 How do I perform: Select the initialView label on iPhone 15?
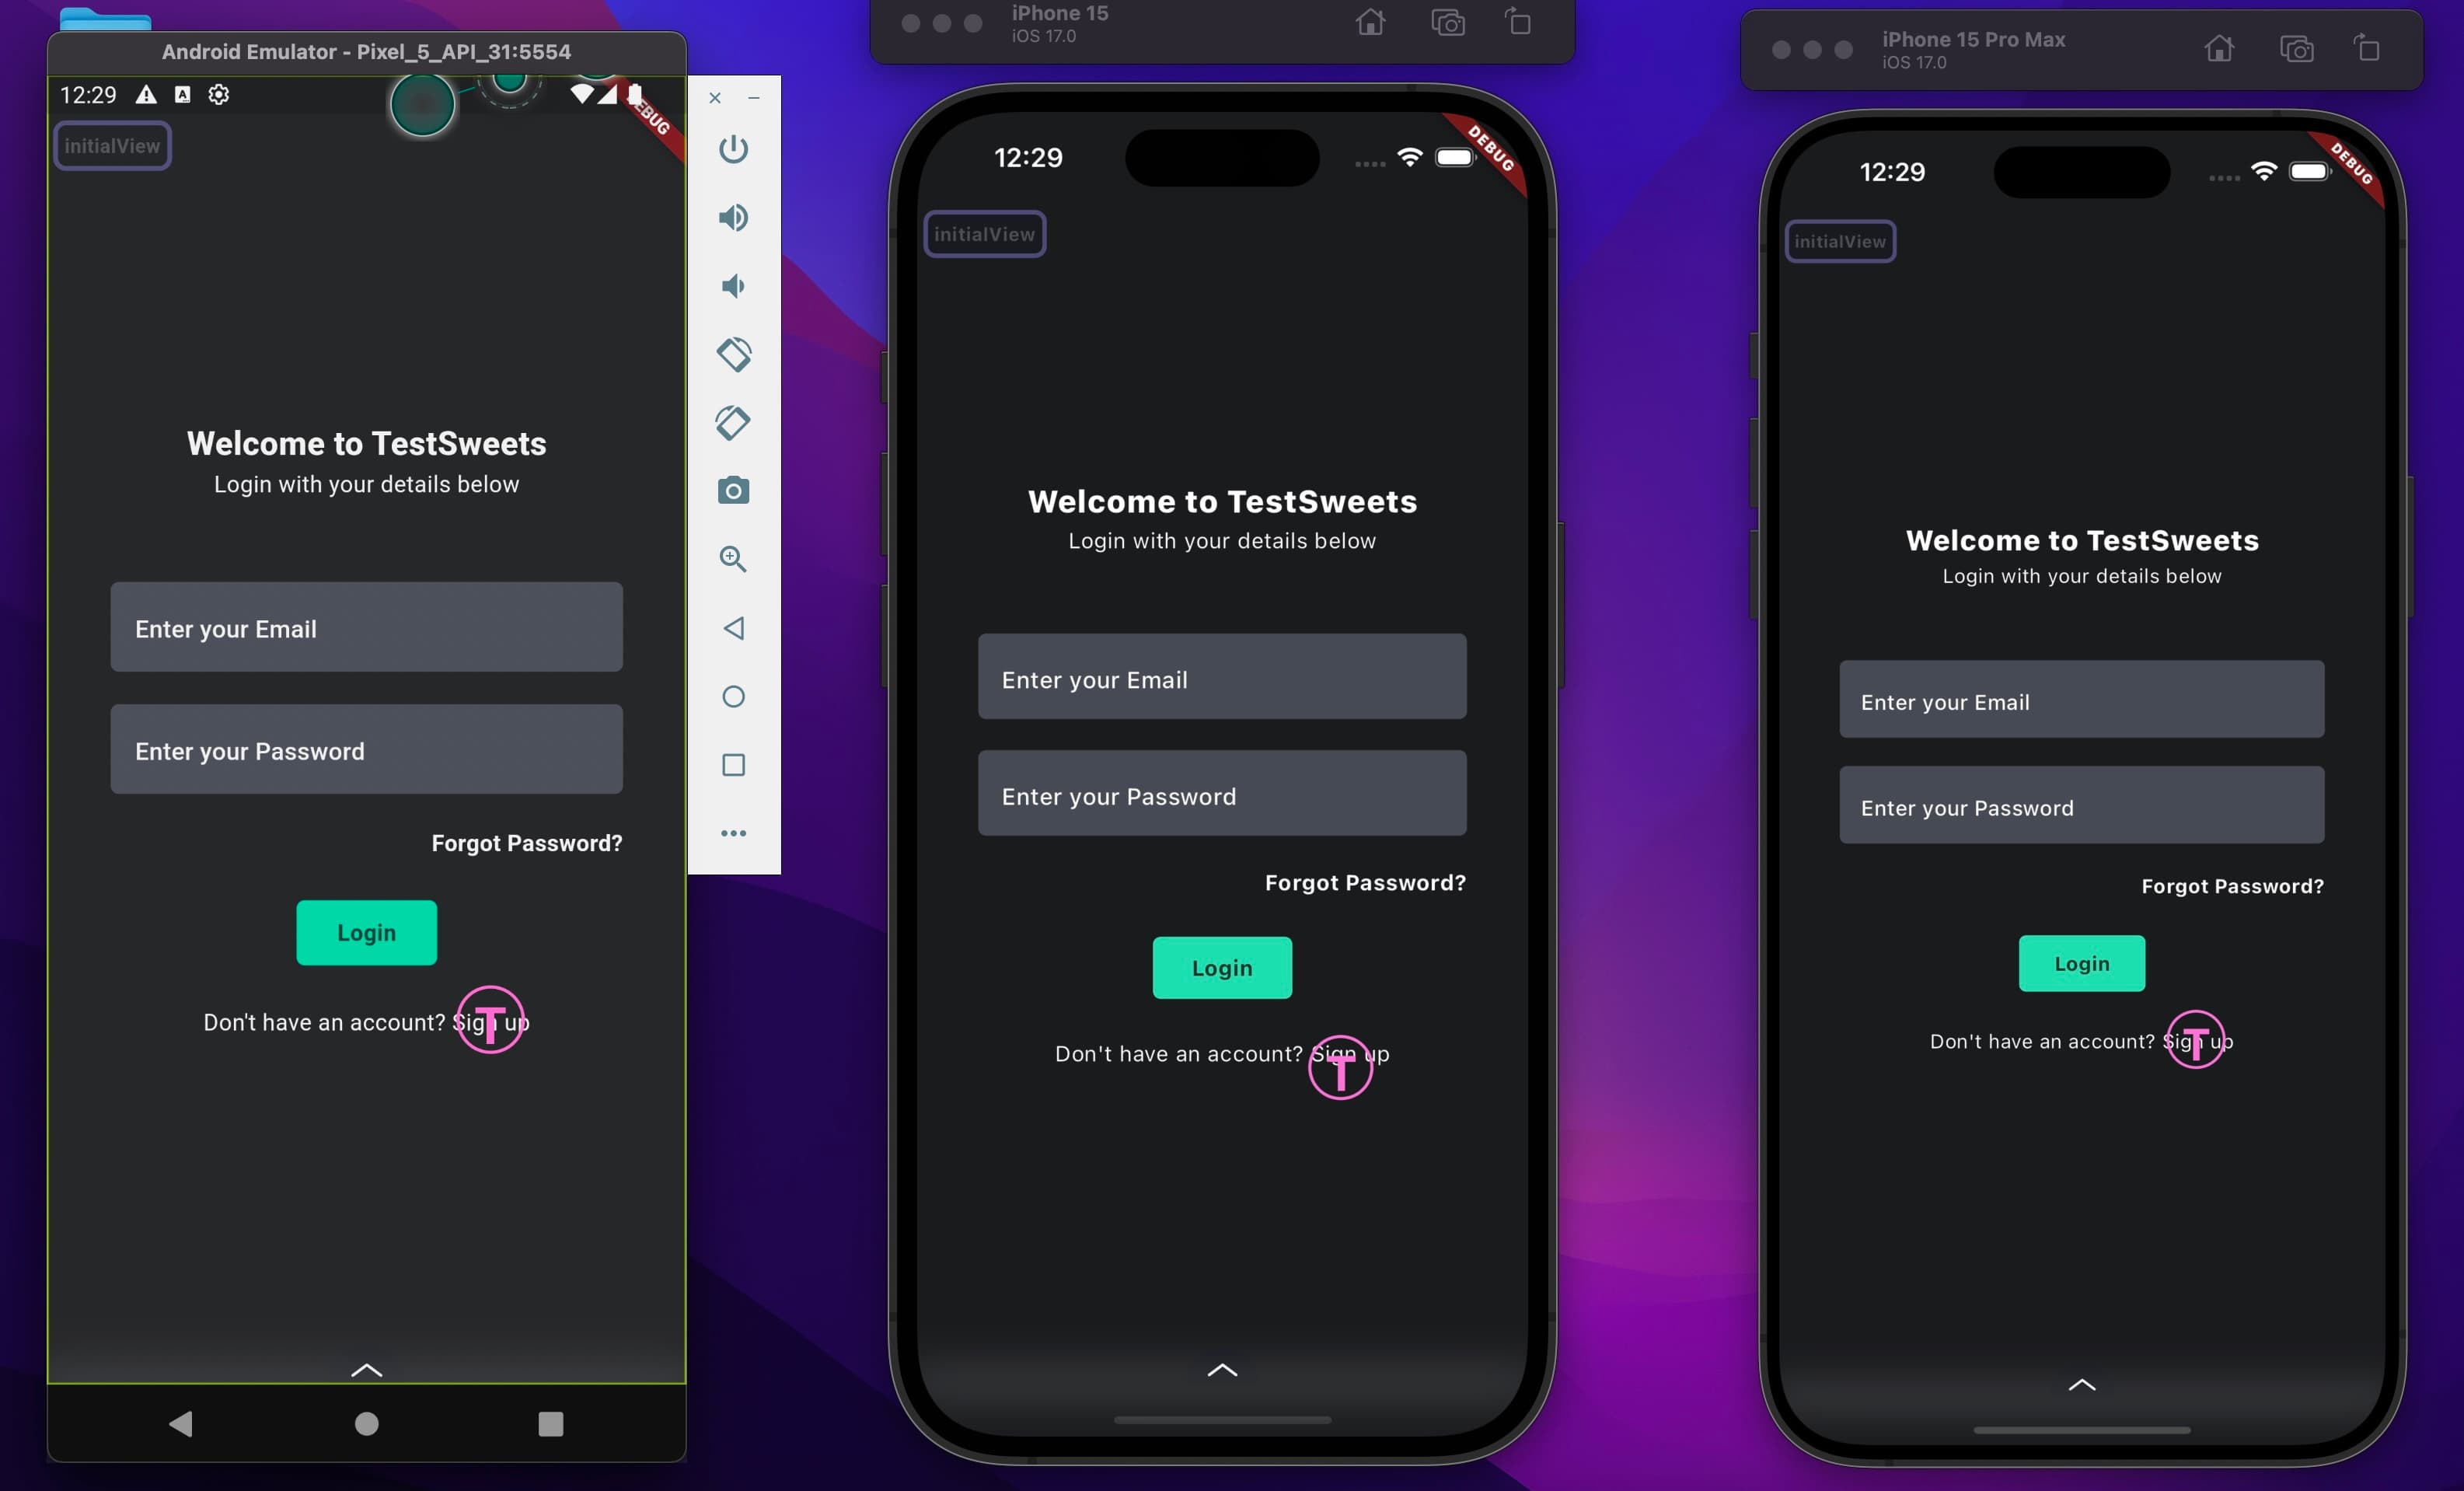click(982, 232)
